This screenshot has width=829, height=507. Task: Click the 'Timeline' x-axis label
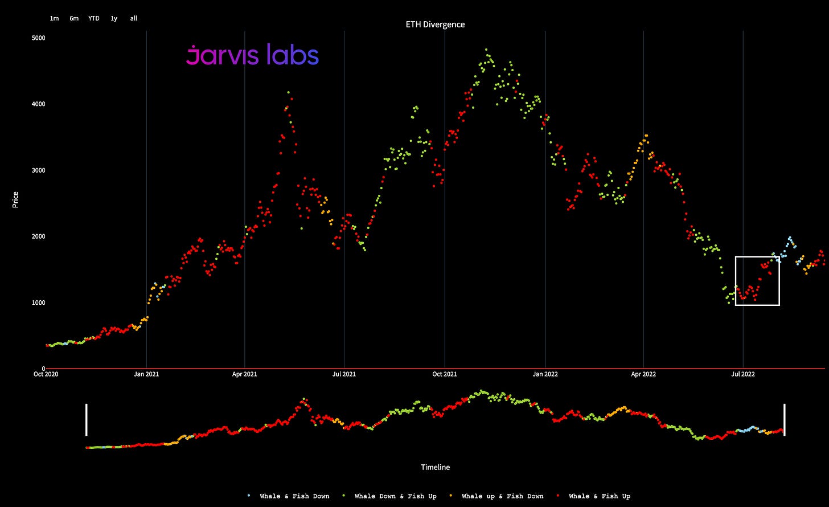[x=435, y=467]
